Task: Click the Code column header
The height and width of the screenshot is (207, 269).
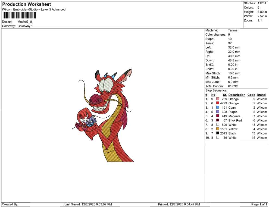Action: tap(251, 95)
